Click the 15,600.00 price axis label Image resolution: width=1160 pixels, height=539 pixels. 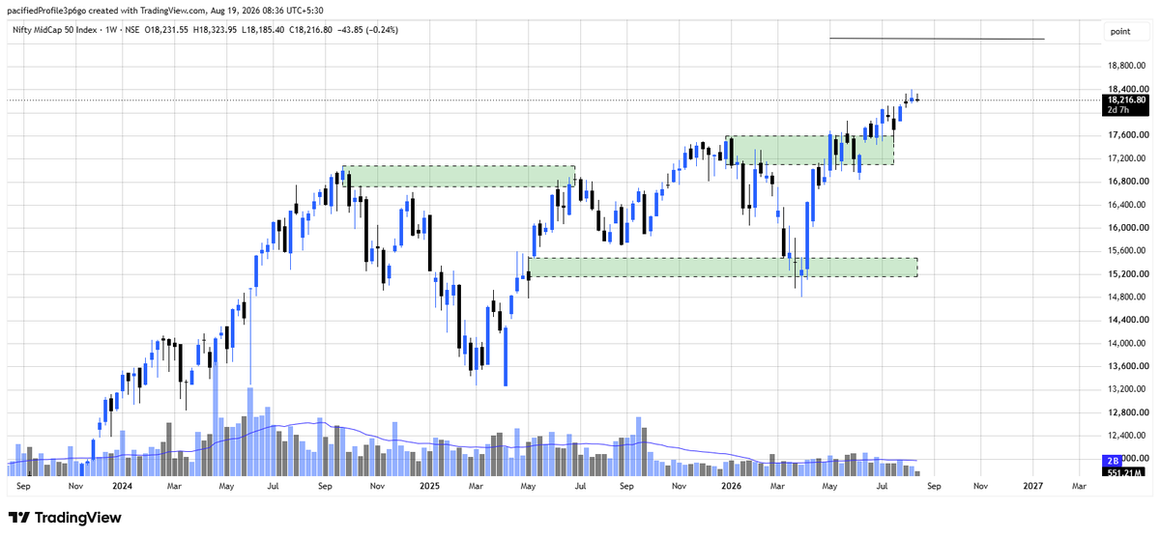tap(1127, 251)
